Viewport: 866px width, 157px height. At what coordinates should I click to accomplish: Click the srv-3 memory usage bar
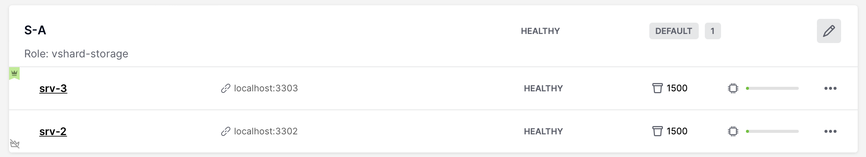pos(772,88)
